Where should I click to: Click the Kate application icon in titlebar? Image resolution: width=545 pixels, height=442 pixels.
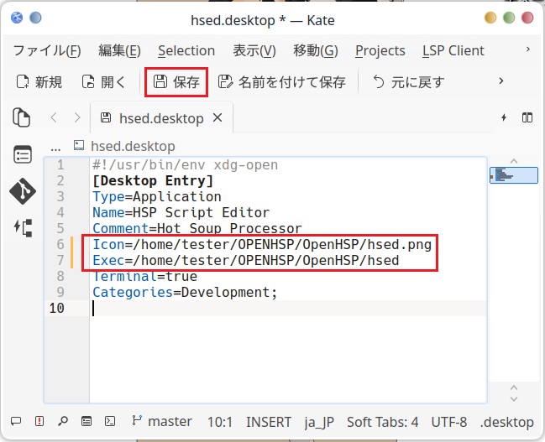coord(17,18)
